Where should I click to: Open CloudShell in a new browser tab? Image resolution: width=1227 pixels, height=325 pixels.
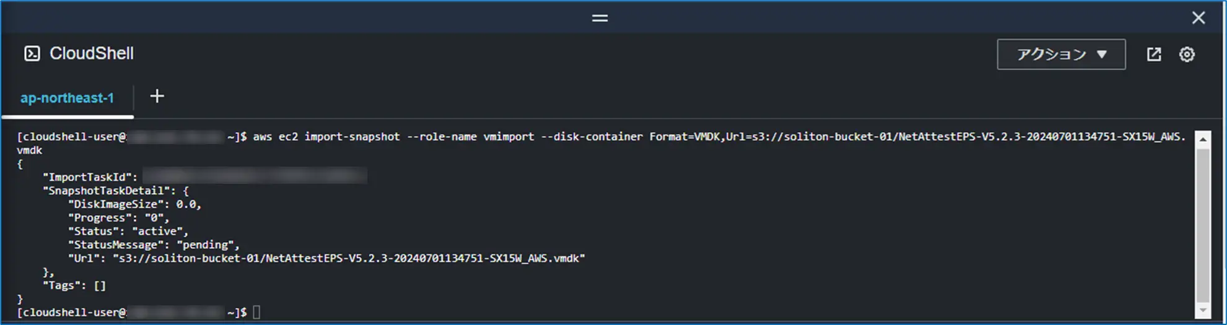click(1153, 54)
